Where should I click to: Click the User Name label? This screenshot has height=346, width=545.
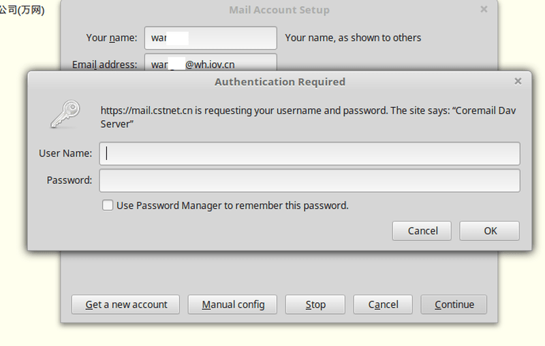tap(65, 153)
